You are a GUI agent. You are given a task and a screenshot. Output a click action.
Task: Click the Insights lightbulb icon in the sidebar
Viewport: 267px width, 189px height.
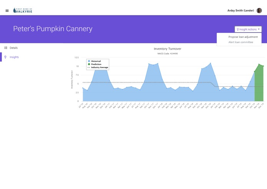click(5, 57)
